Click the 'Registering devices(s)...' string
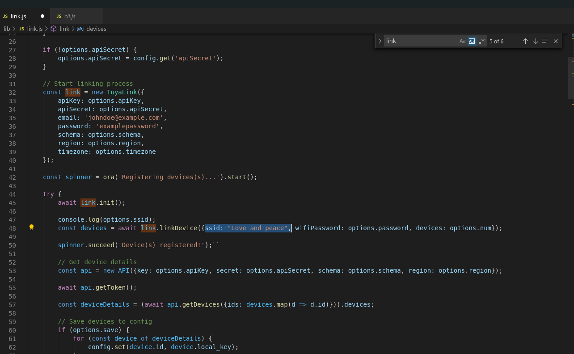The height and width of the screenshot is (354, 574). [x=169, y=177]
